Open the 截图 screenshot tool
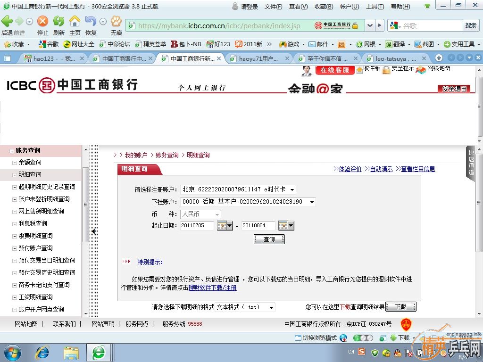Viewport: 483px width, 362px height. (x=424, y=44)
